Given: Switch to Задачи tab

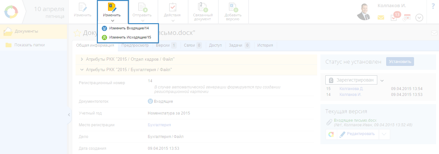Looking at the screenshot, I should pos(239,45).
